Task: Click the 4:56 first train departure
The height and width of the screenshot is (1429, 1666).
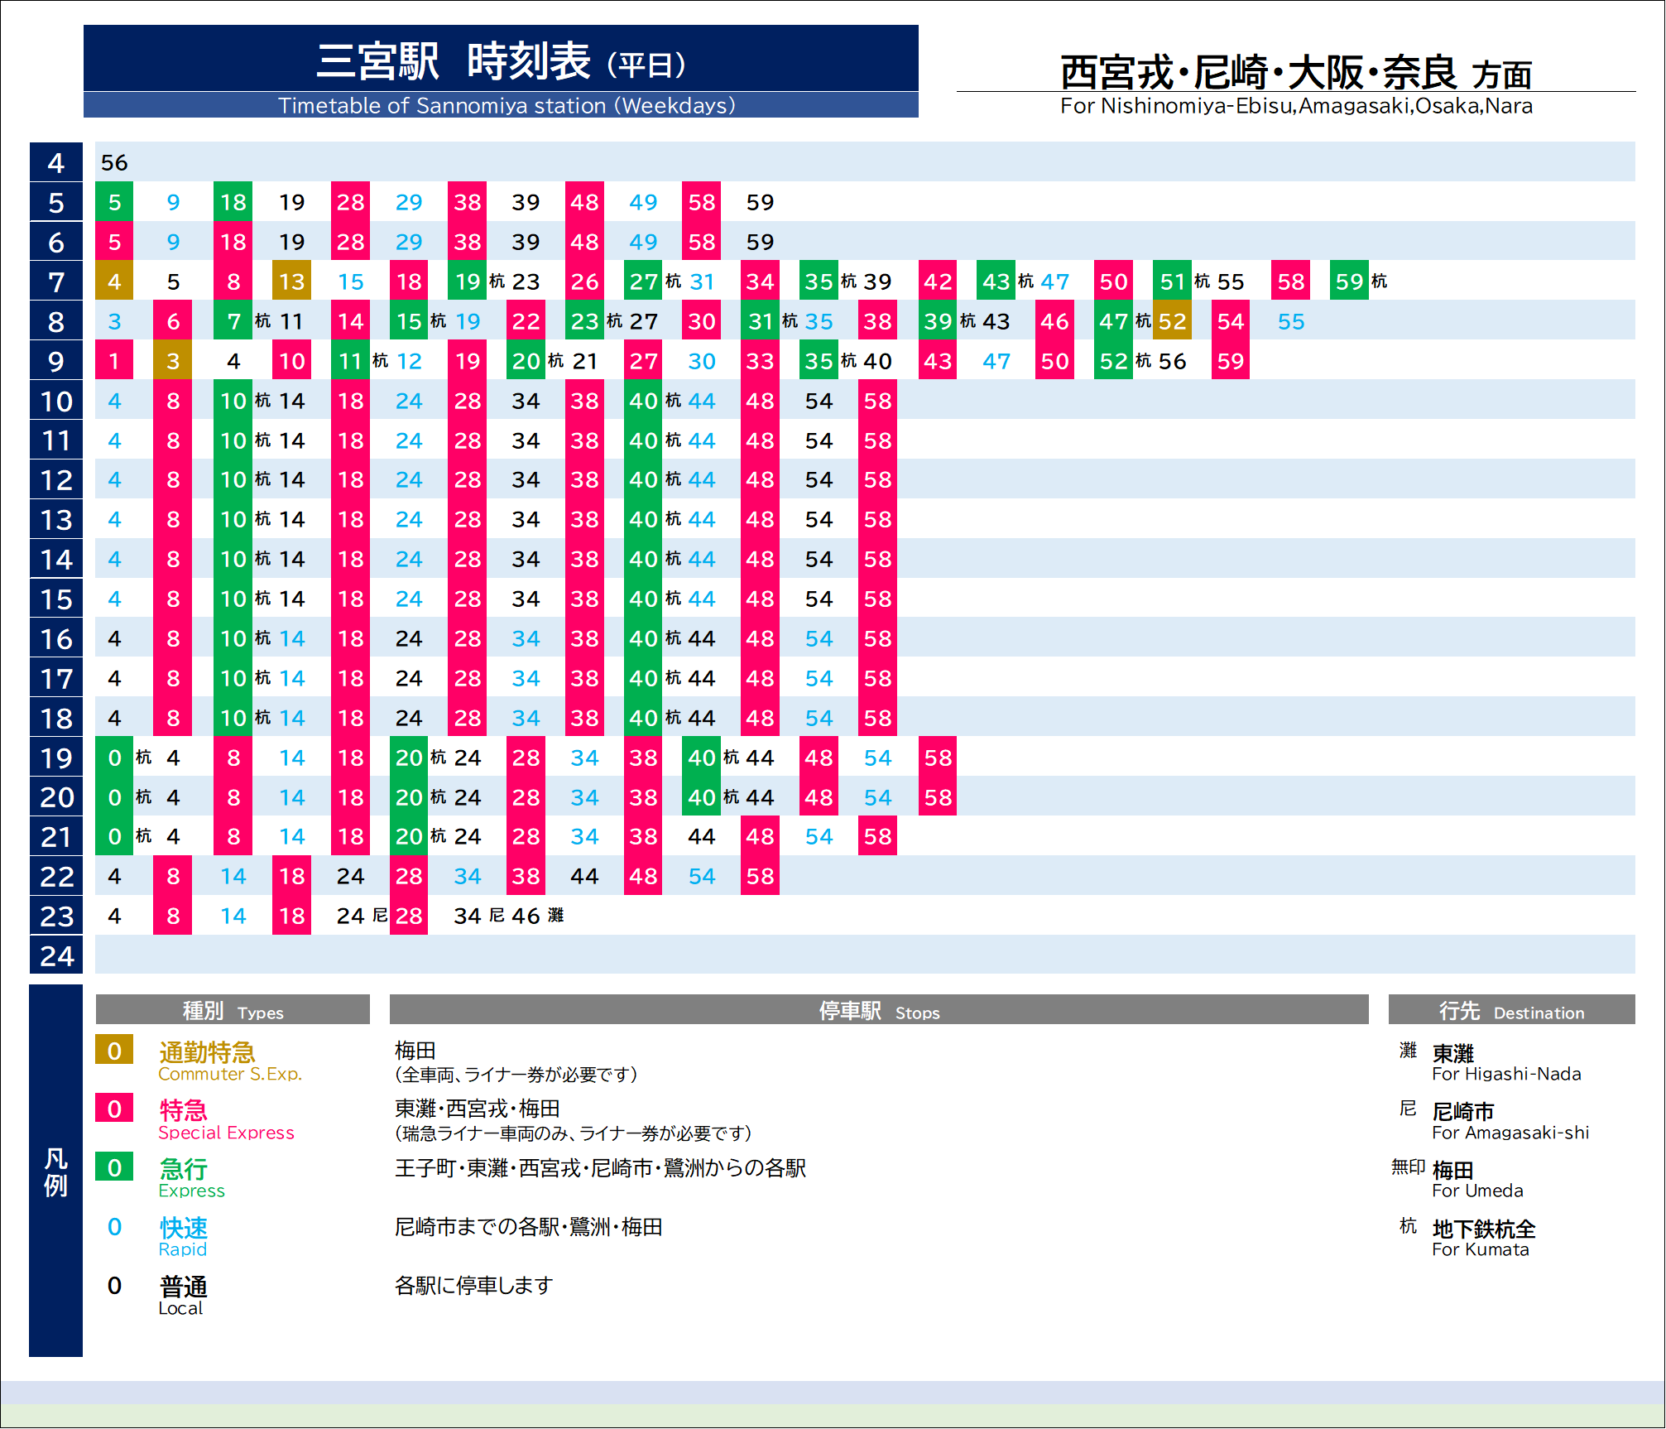Action: (114, 162)
